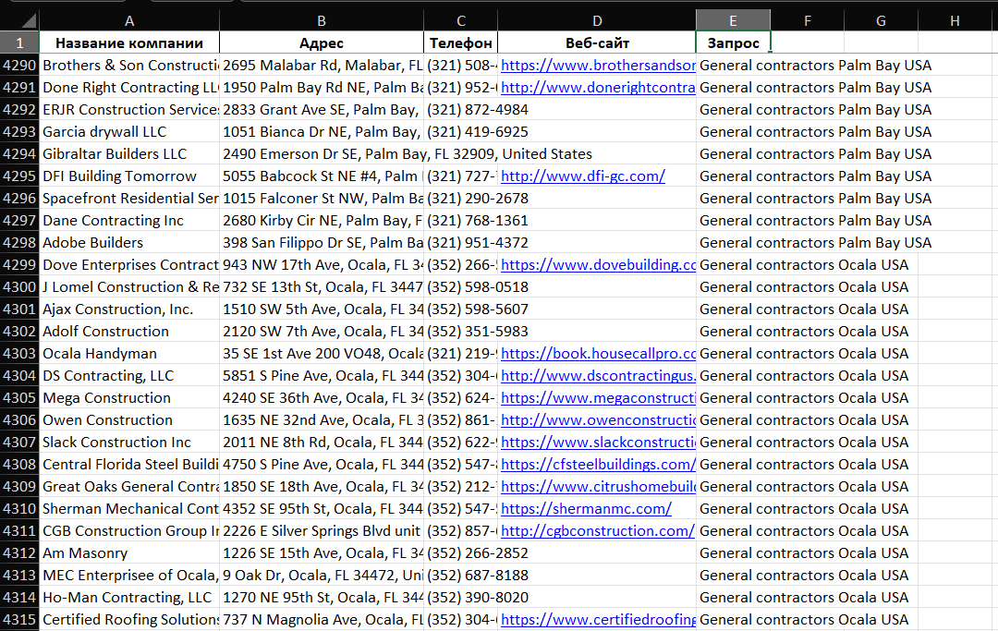Select cell 'Dane Contracting Inc'
Image resolution: width=998 pixels, height=631 pixels.
pyautogui.click(x=129, y=221)
